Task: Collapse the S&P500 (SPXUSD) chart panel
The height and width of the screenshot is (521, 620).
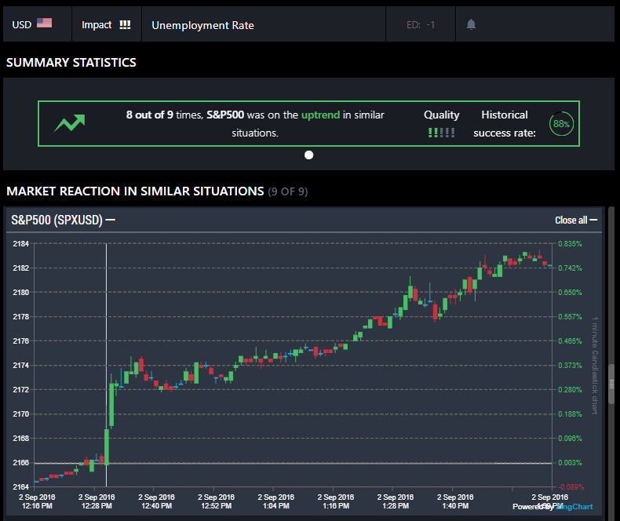Action: [x=111, y=220]
